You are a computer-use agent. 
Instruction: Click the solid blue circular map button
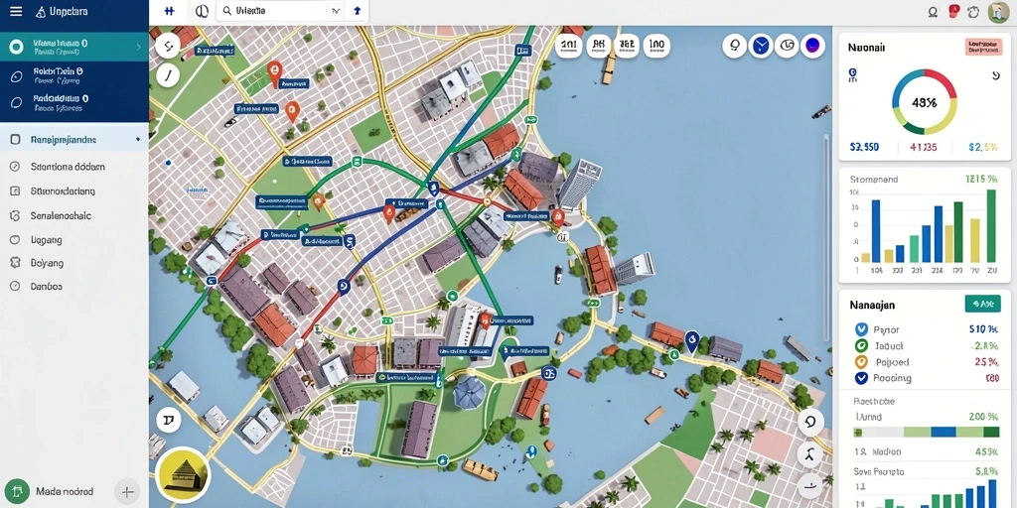(760, 46)
